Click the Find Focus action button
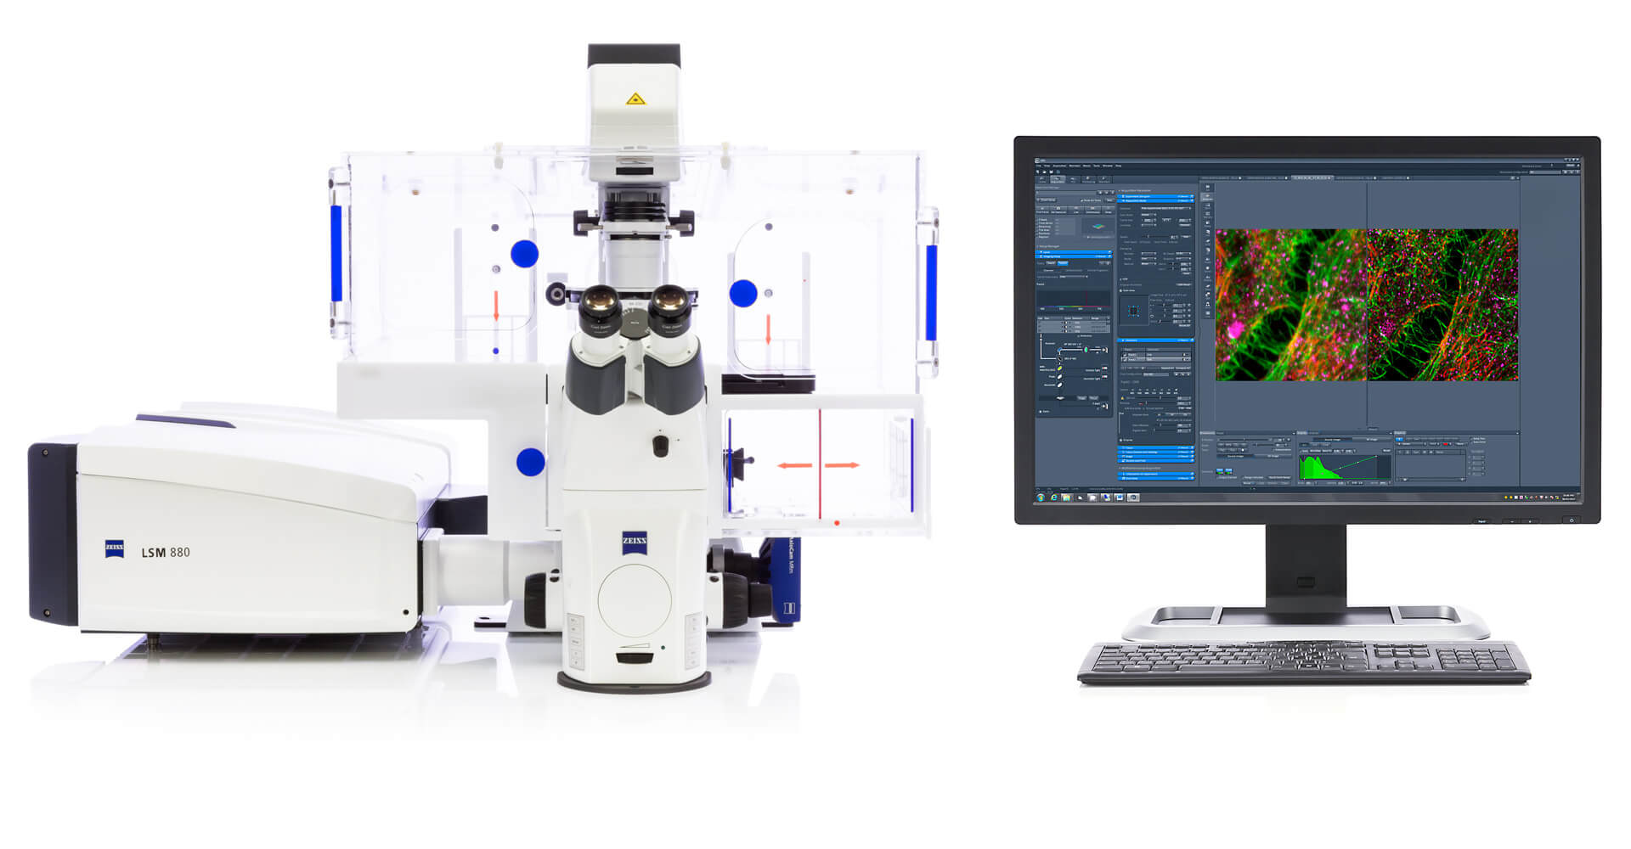This screenshot has height=849, width=1631. (1042, 211)
